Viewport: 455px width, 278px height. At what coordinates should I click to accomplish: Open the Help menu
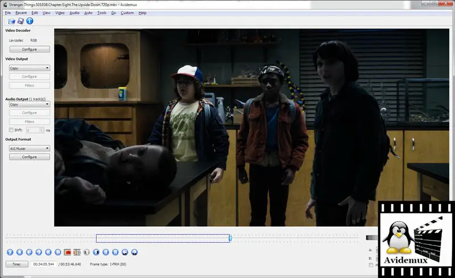click(143, 13)
